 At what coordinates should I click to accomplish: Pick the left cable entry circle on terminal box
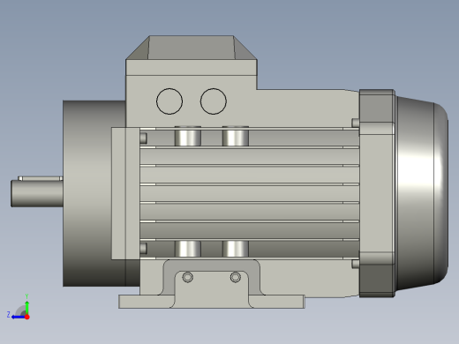[169, 101]
